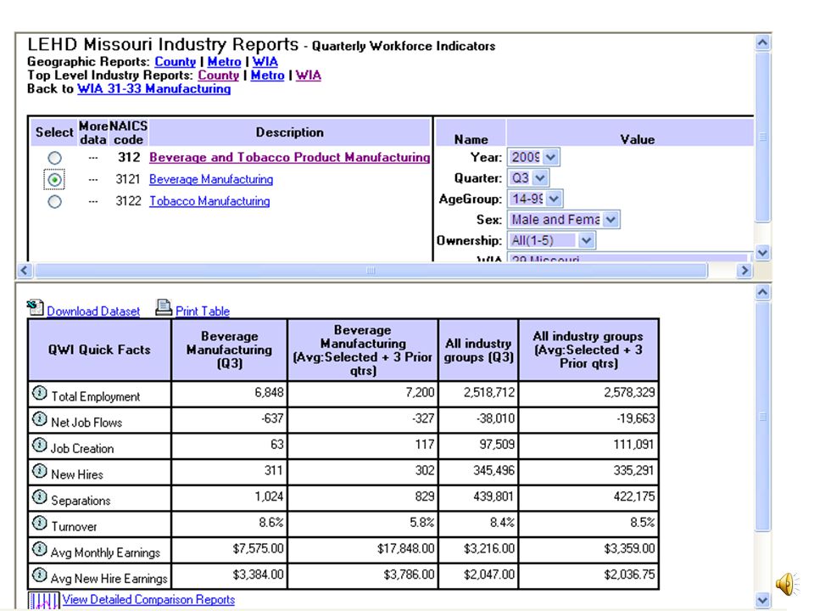Click horizontal scrollbar right arrow
The height and width of the screenshot is (611, 814).
point(744,270)
